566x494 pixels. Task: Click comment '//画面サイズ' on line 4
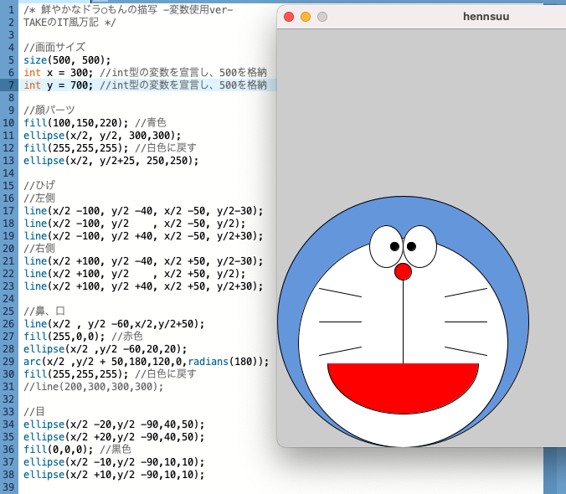[54, 47]
